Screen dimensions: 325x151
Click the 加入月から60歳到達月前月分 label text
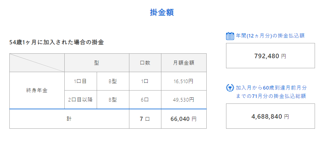[x=271, y=88]
